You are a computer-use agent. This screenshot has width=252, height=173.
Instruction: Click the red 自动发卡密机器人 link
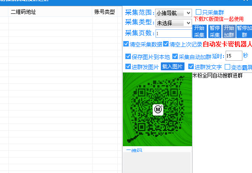(x=227, y=44)
